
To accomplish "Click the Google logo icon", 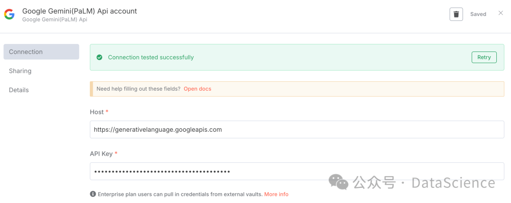I will [9, 14].
